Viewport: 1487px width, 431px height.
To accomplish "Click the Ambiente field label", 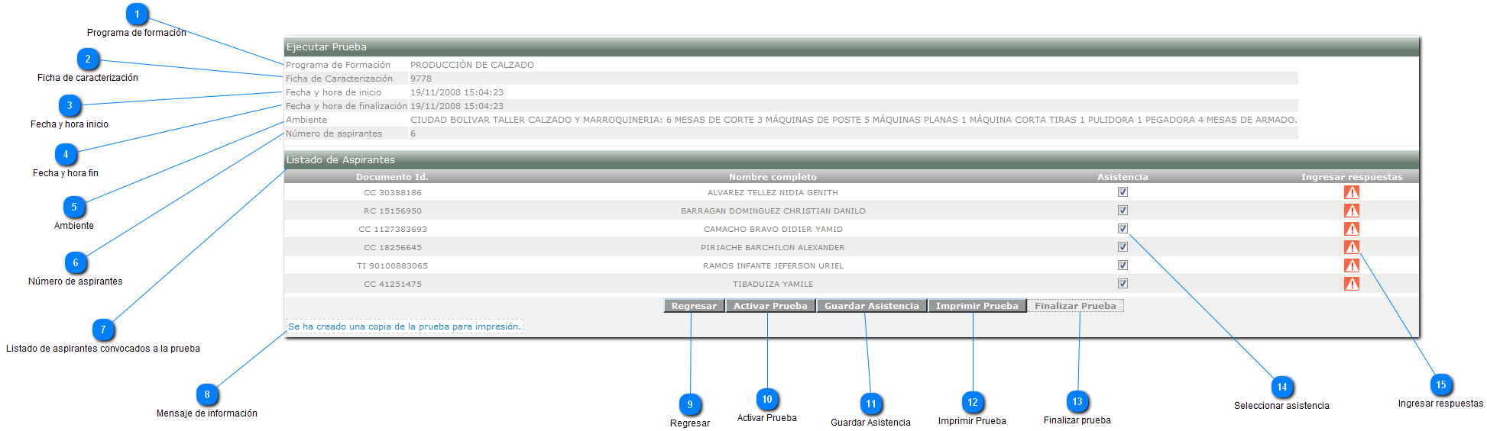I will point(306,120).
